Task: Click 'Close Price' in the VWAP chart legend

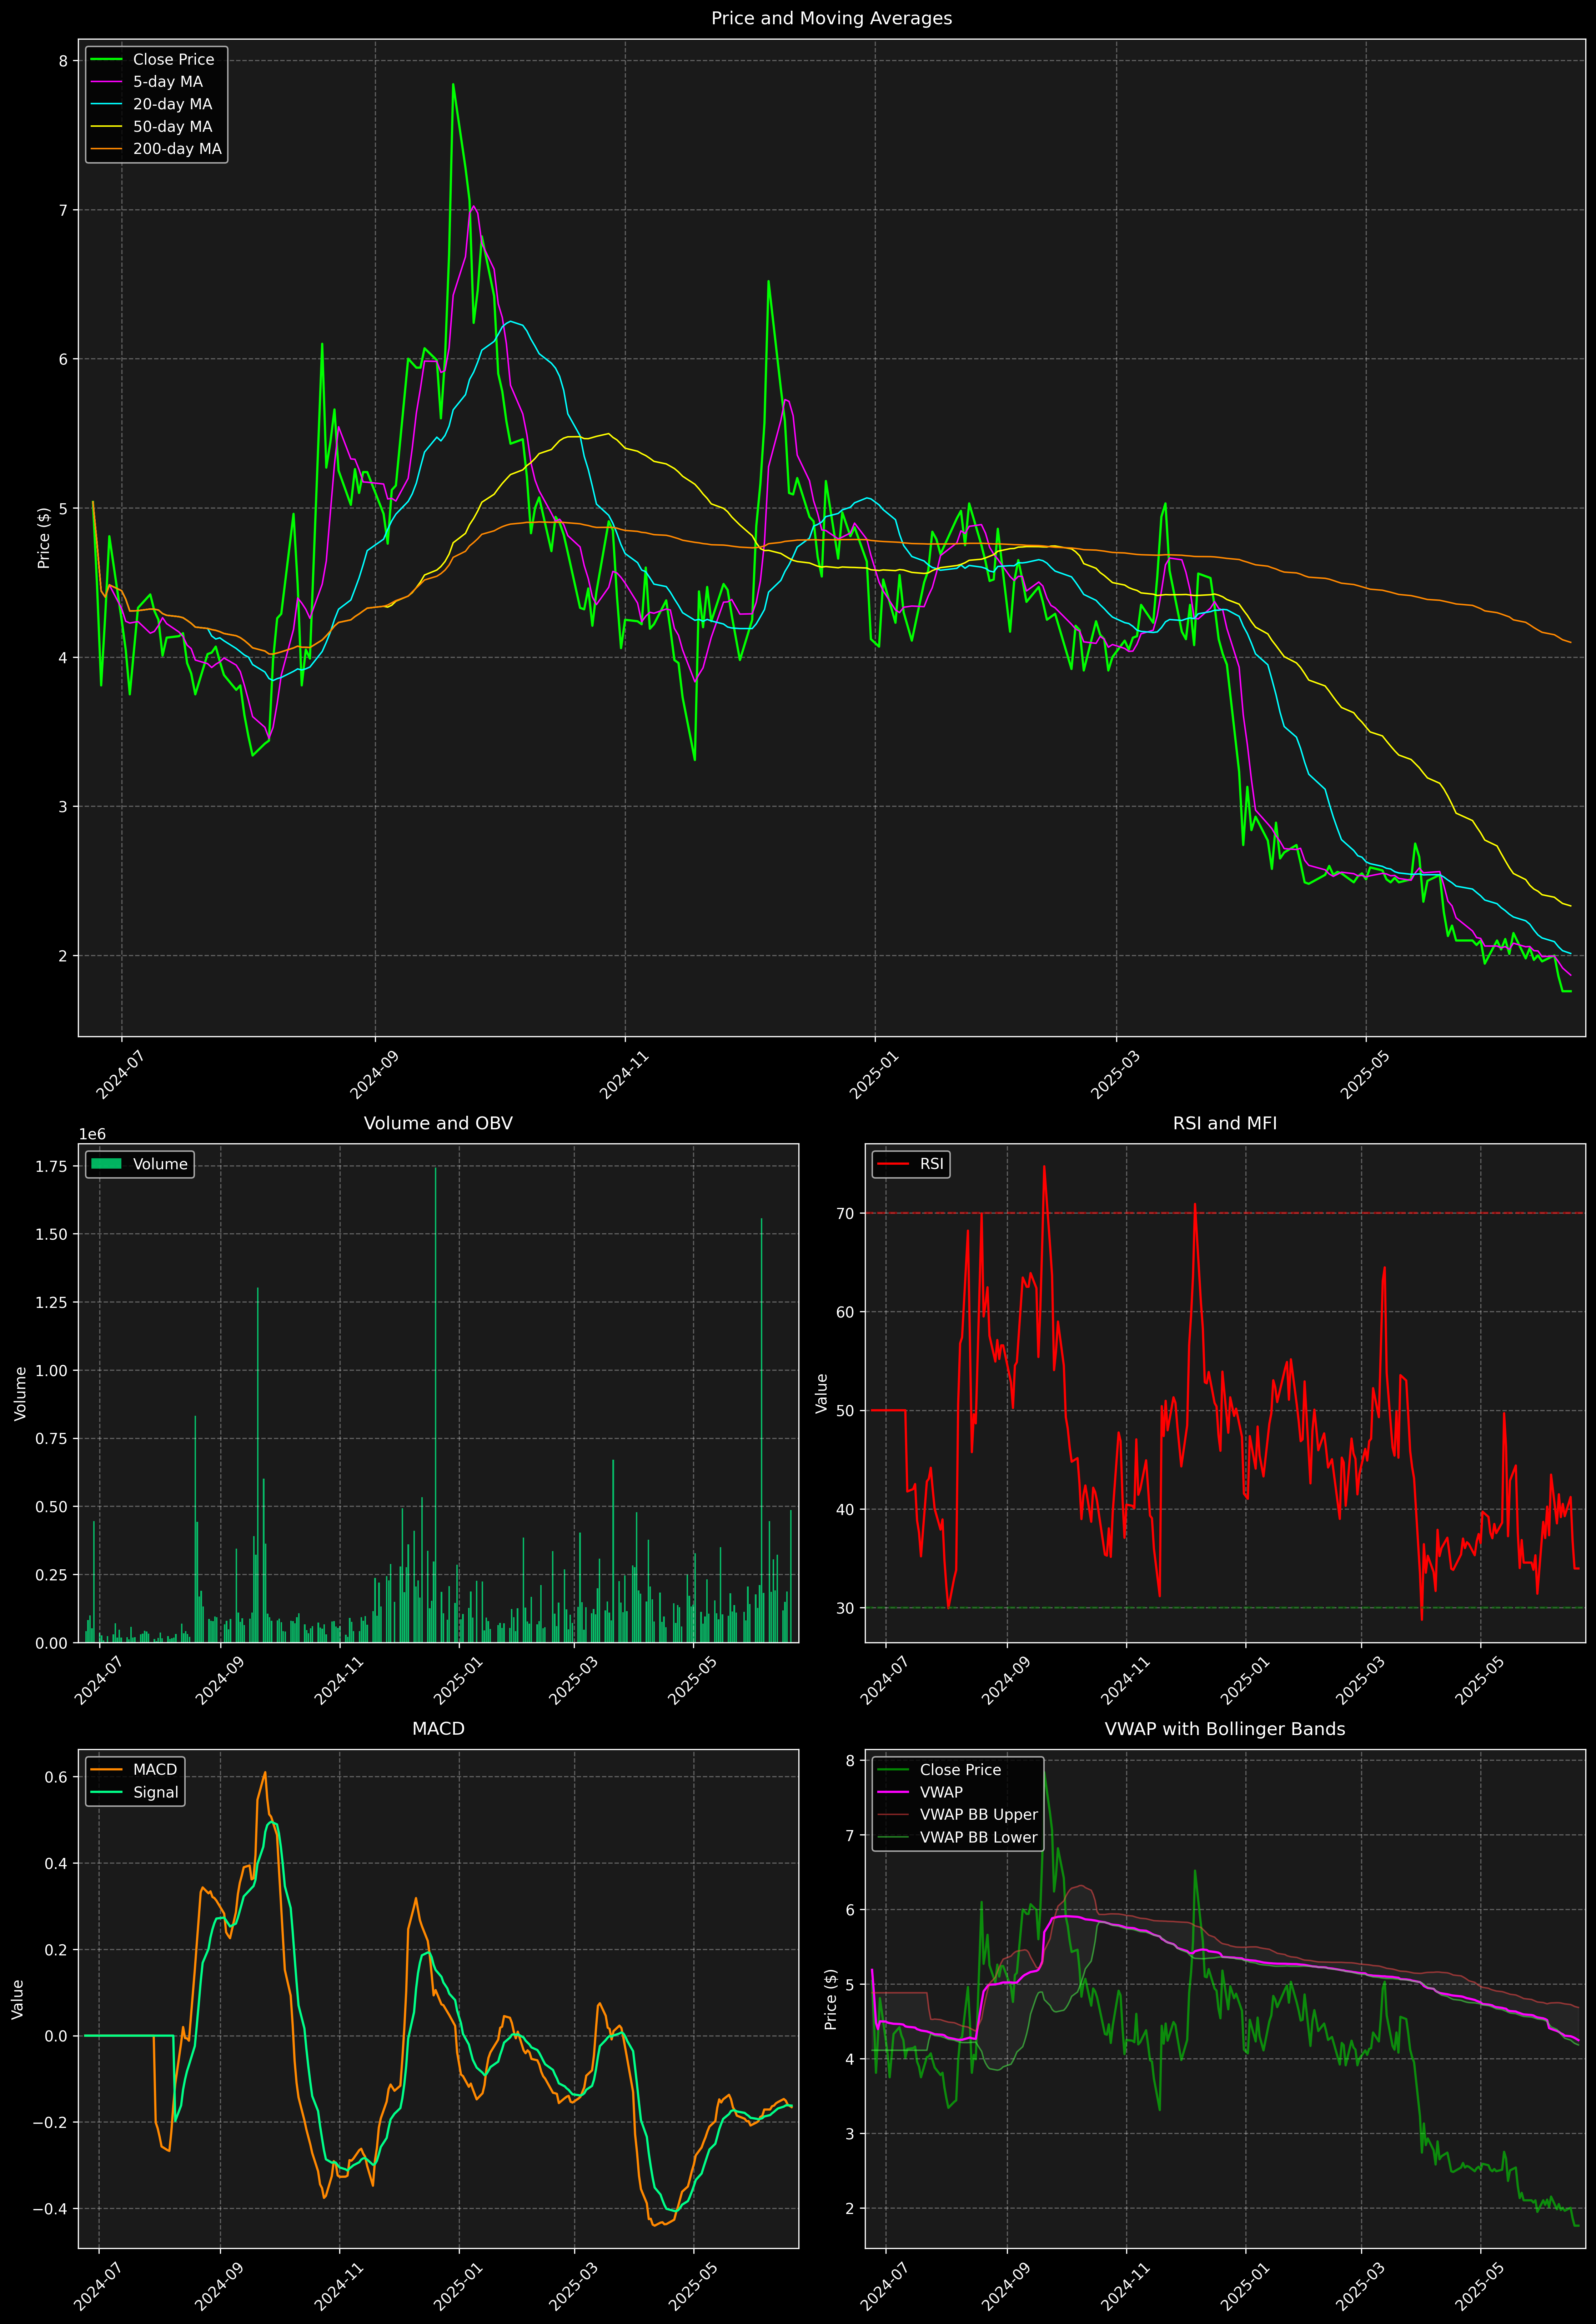Action: pos(960,1770)
